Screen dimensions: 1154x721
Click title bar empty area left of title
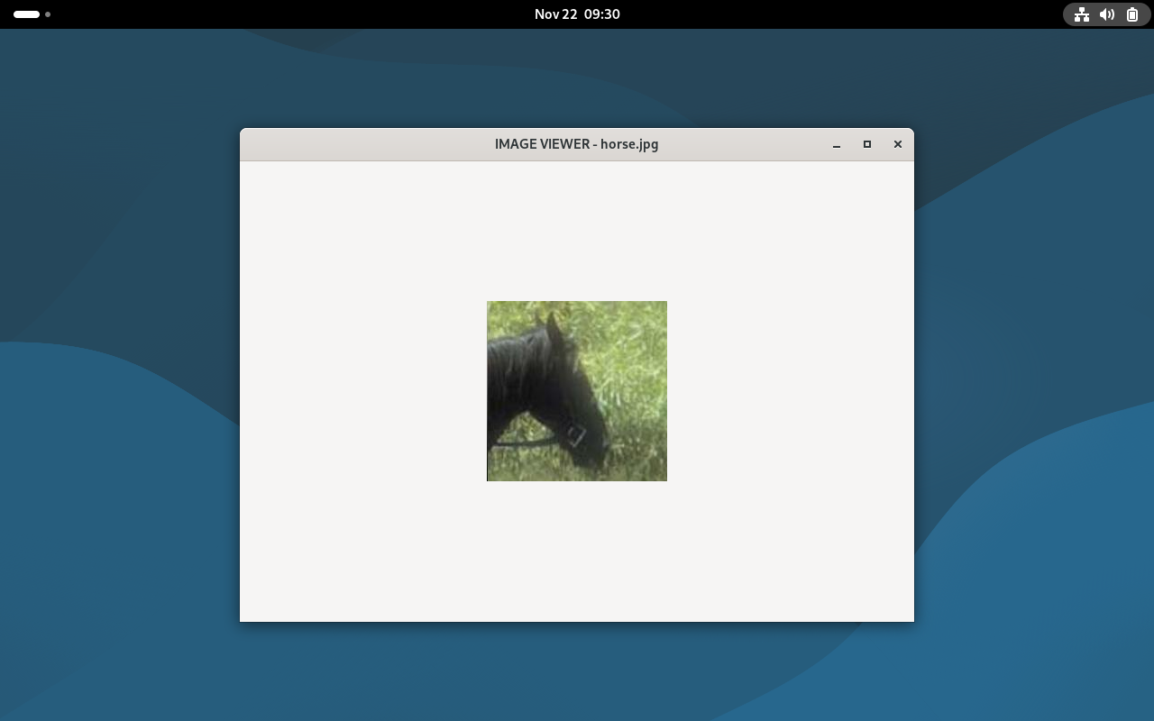point(361,144)
